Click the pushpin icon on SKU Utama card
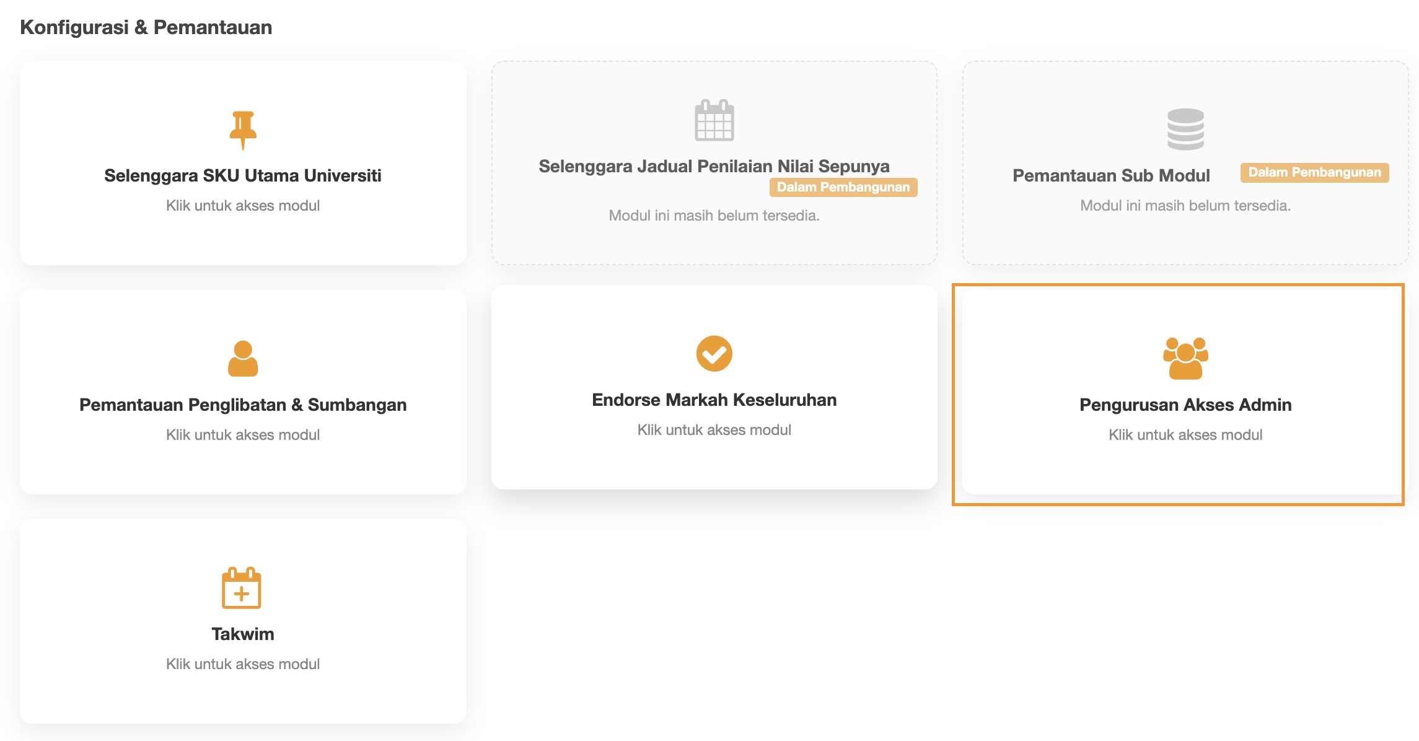The image size is (1419, 741). coord(243,129)
